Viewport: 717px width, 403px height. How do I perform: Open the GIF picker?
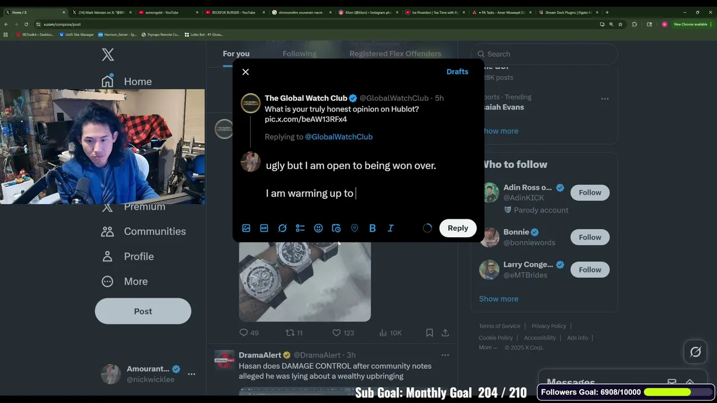pos(264,228)
